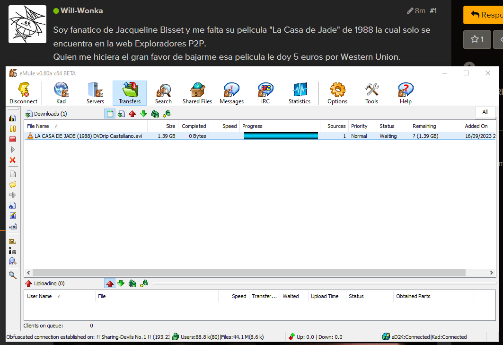Sort uploads by User Name column
Image resolution: width=503 pixels, height=345 pixels.
pyautogui.click(x=60, y=296)
